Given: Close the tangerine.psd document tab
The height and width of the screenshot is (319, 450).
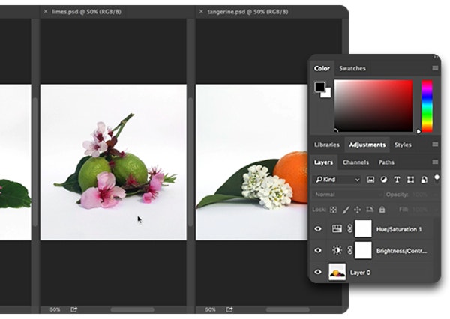Looking at the screenshot, I should pos(201,11).
